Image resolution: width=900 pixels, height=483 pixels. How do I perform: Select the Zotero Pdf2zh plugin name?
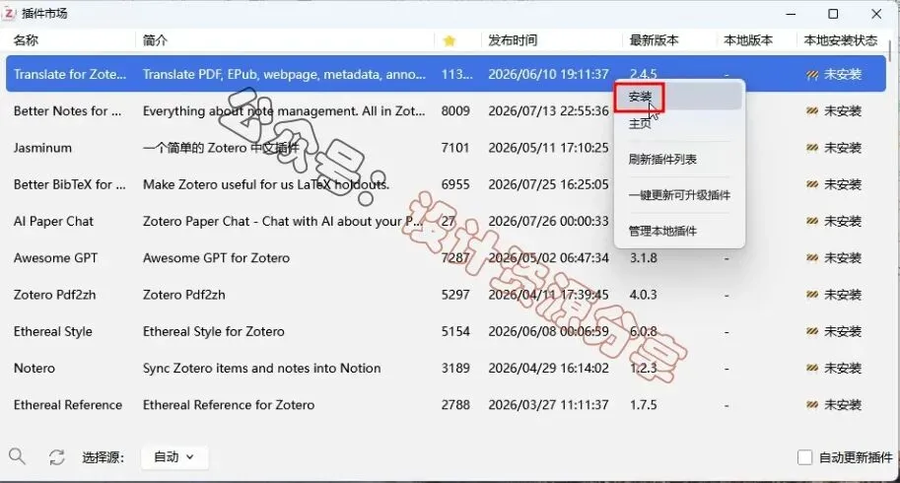(x=54, y=295)
